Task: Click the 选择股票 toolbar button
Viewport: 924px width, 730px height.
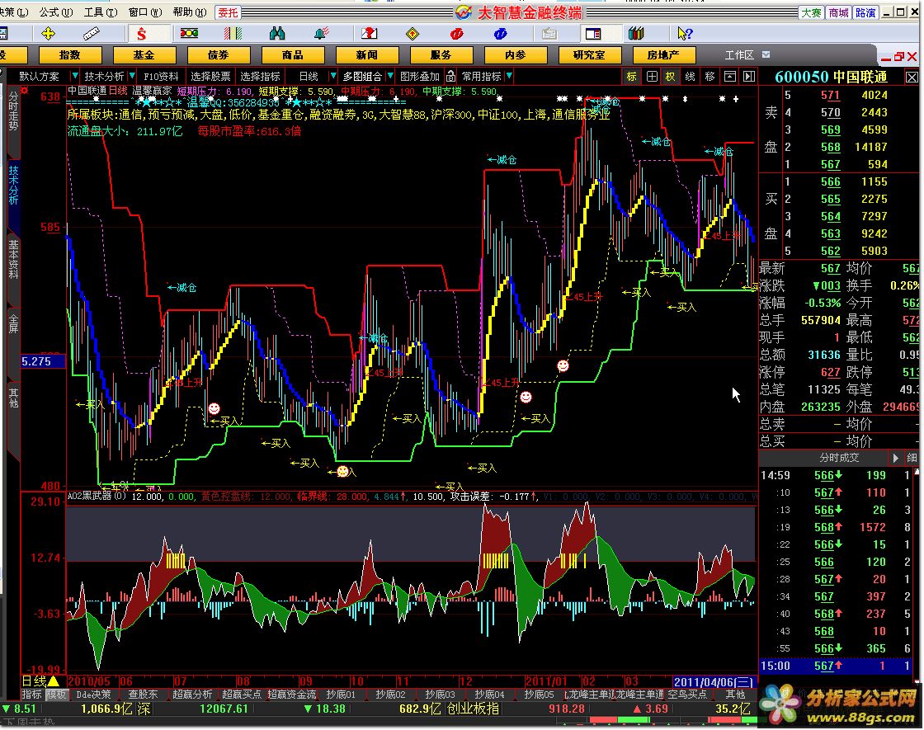Action: click(x=210, y=76)
